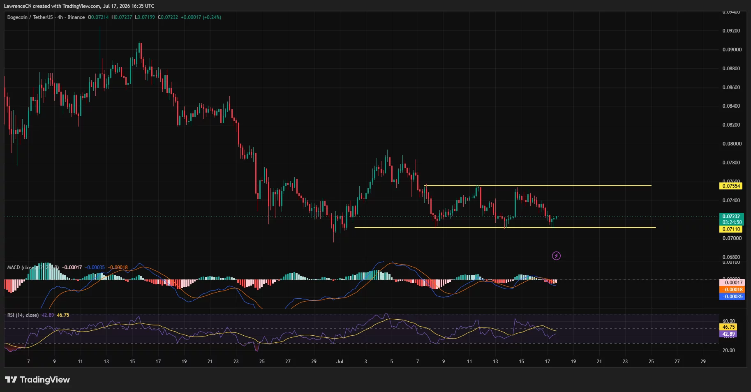This screenshot has height=392, width=751.
Task: Click the 03:24:50 candle countdown timer
Action: [732, 222]
